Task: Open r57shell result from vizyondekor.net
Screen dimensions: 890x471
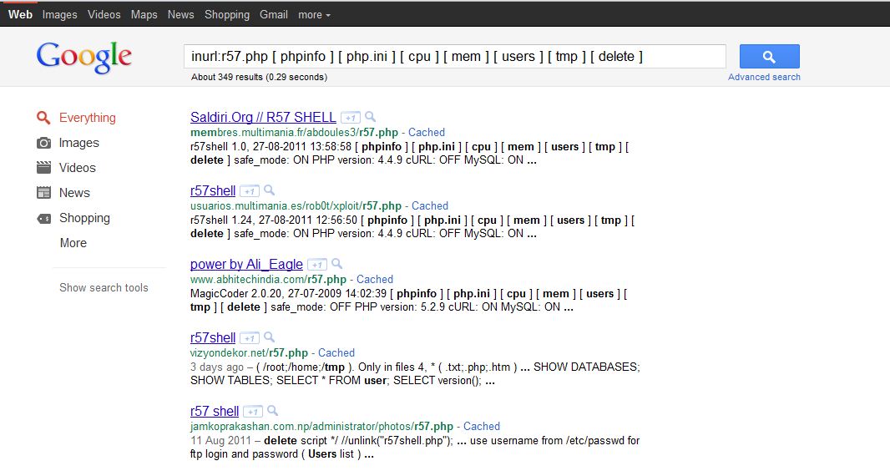Action: 213,337
